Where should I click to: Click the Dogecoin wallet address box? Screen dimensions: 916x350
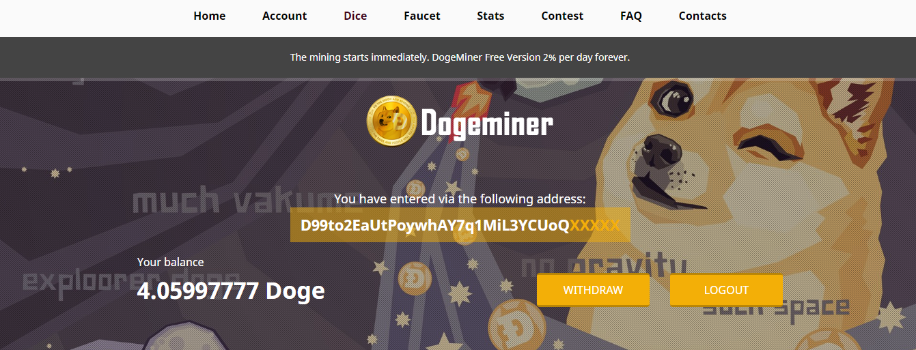460,225
